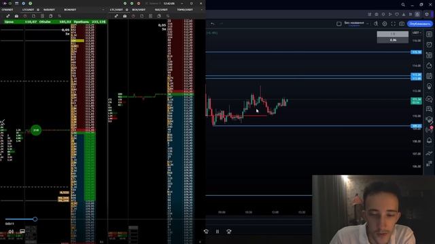Pause the video with the center pause button
Viewport: 435px width, 244px height.
(217, 231)
